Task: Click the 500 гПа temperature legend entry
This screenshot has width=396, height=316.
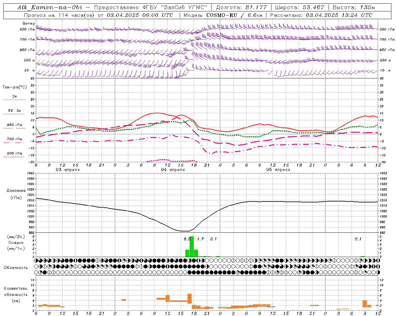Action: coord(14,153)
